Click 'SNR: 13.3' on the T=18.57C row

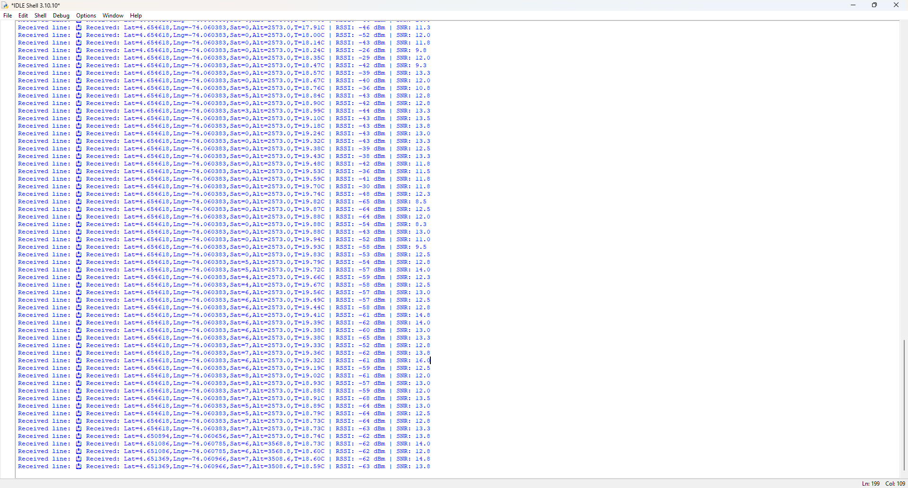(x=413, y=73)
